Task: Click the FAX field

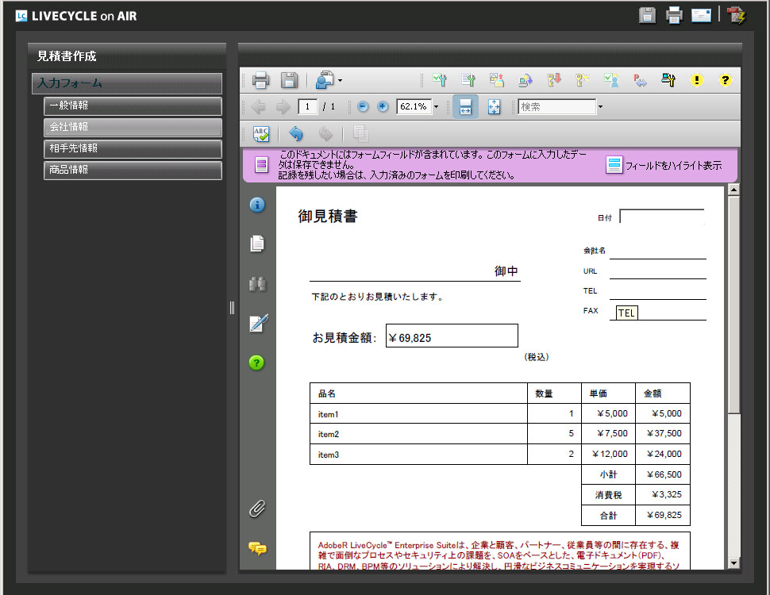Action: [657, 313]
